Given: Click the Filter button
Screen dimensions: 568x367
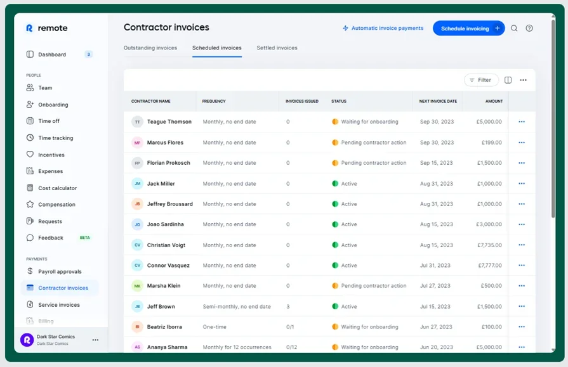Looking at the screenshot, I should point(480,80).
